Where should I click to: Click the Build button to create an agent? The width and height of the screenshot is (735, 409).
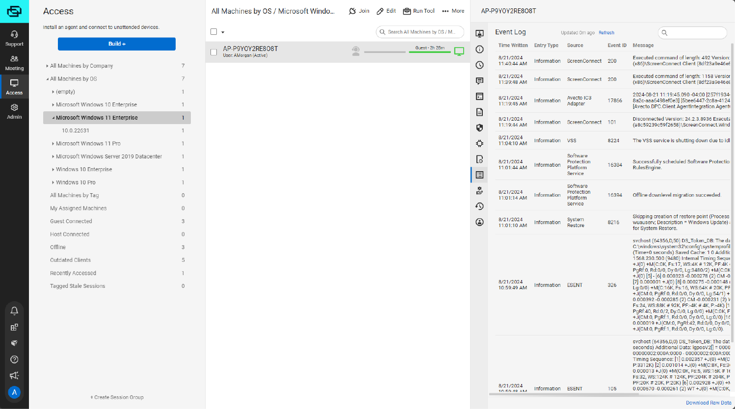116,44
